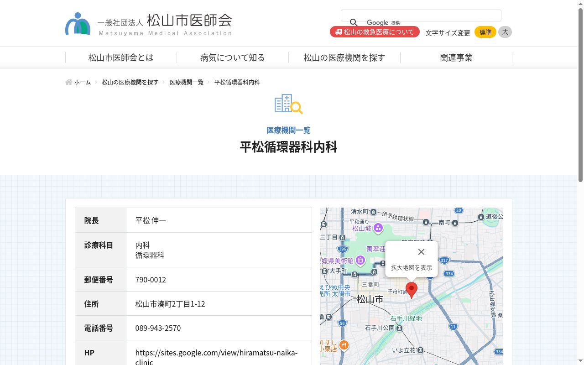Click 松山の救急医療について button
The height and width of the screenshot is (365, 584).
(x=375, y=32)
